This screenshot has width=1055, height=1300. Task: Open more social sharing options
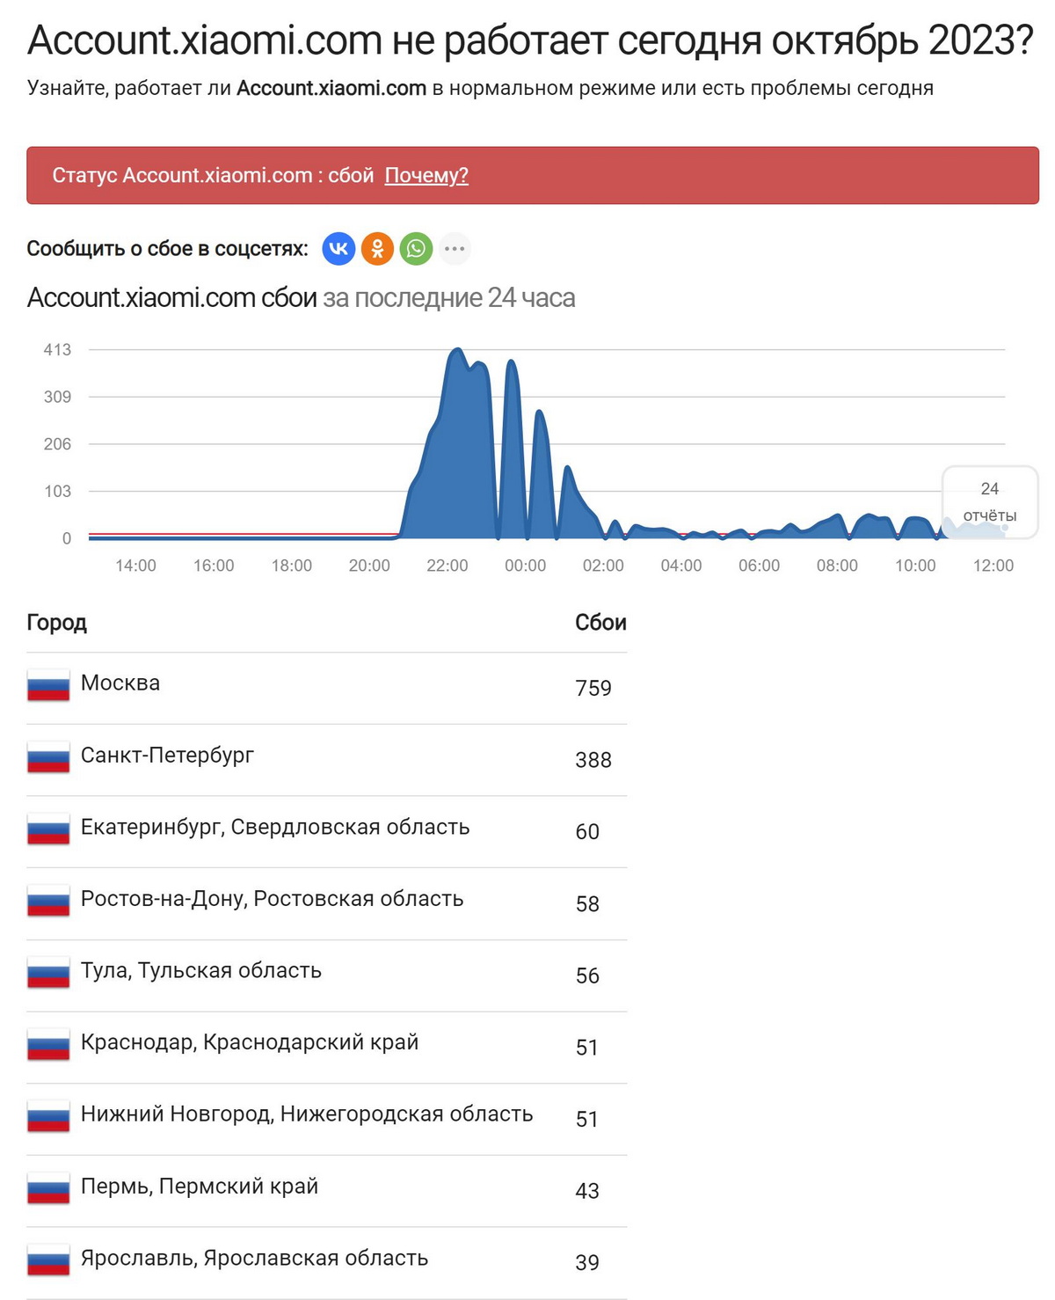455,249
